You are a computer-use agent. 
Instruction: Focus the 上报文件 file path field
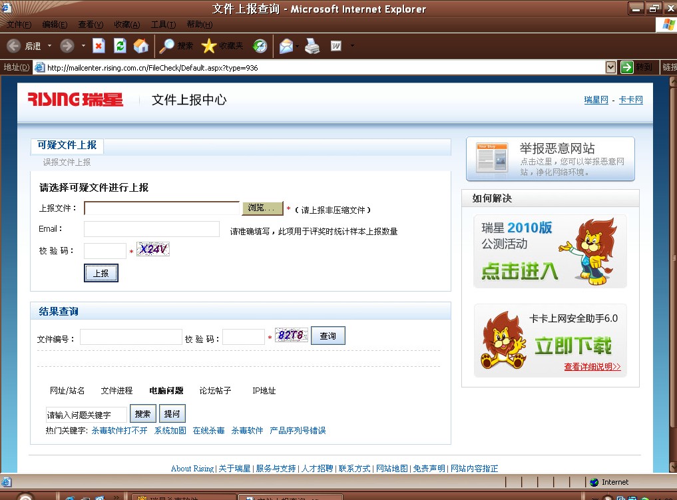click(162, 208)
